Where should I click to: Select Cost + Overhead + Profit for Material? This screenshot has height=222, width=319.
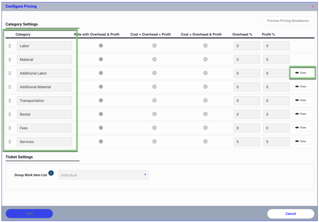(154, 59)
